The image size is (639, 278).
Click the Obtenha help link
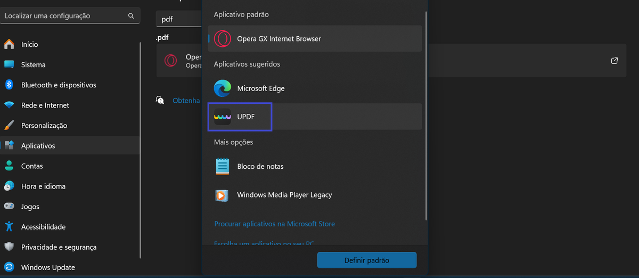pos(186,100)
